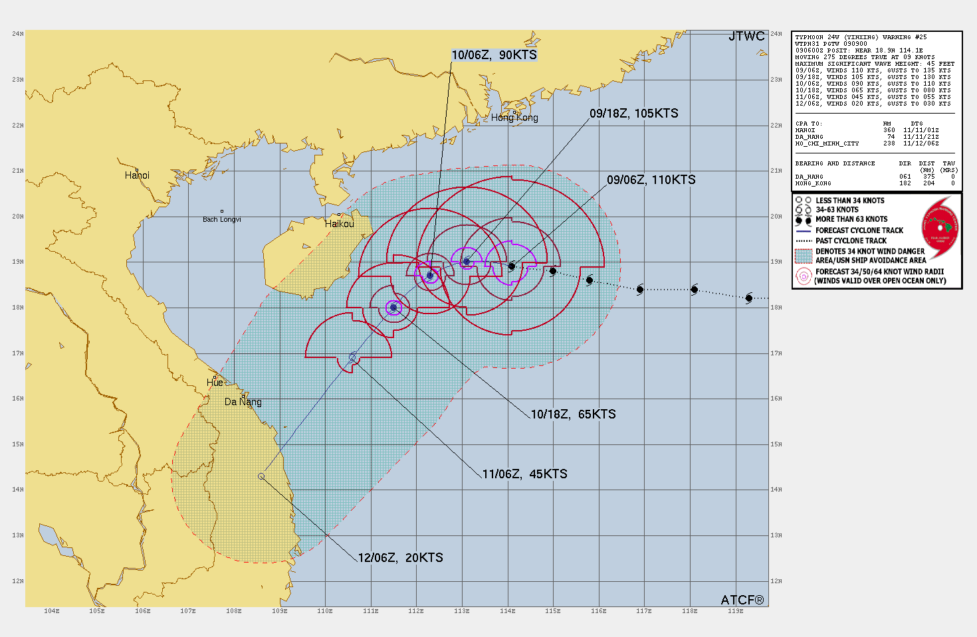
Task: Click the 'BEARING AND DISTANCE' table header
Action: pos(835,163)
